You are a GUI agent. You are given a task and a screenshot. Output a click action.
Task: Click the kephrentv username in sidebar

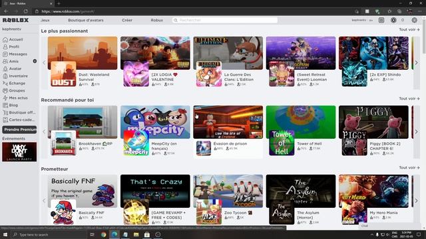click(12, 29)
